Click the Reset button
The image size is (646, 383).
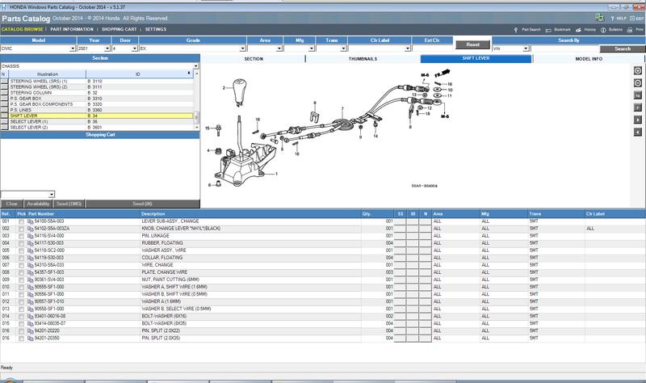pyautogui.click(x=472, y=44)
